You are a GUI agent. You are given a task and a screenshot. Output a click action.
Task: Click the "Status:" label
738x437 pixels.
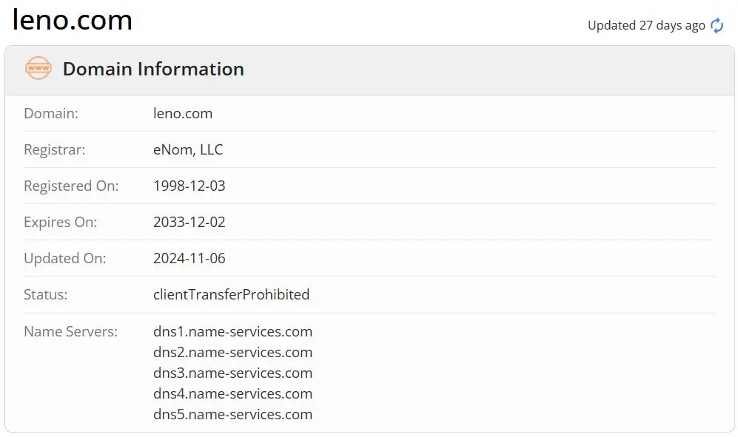tap(46, 294)
